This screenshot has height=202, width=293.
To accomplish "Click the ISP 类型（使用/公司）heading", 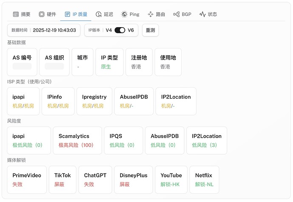I will pyautogui.click(x=29, y=82).
